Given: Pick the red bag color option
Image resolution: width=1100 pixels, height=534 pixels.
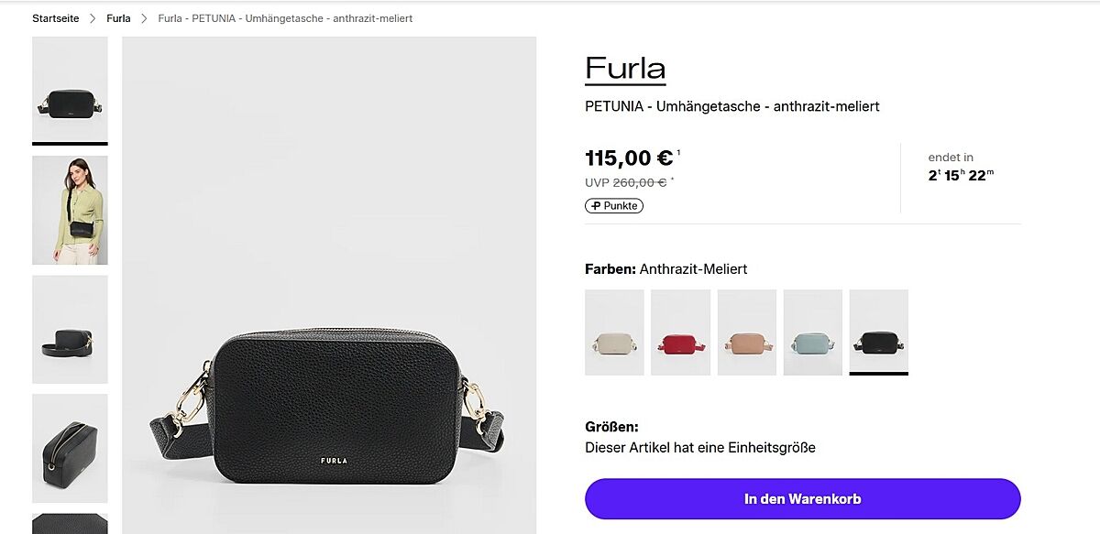Looking at the screenshot, I should click(x=680, y=332).
